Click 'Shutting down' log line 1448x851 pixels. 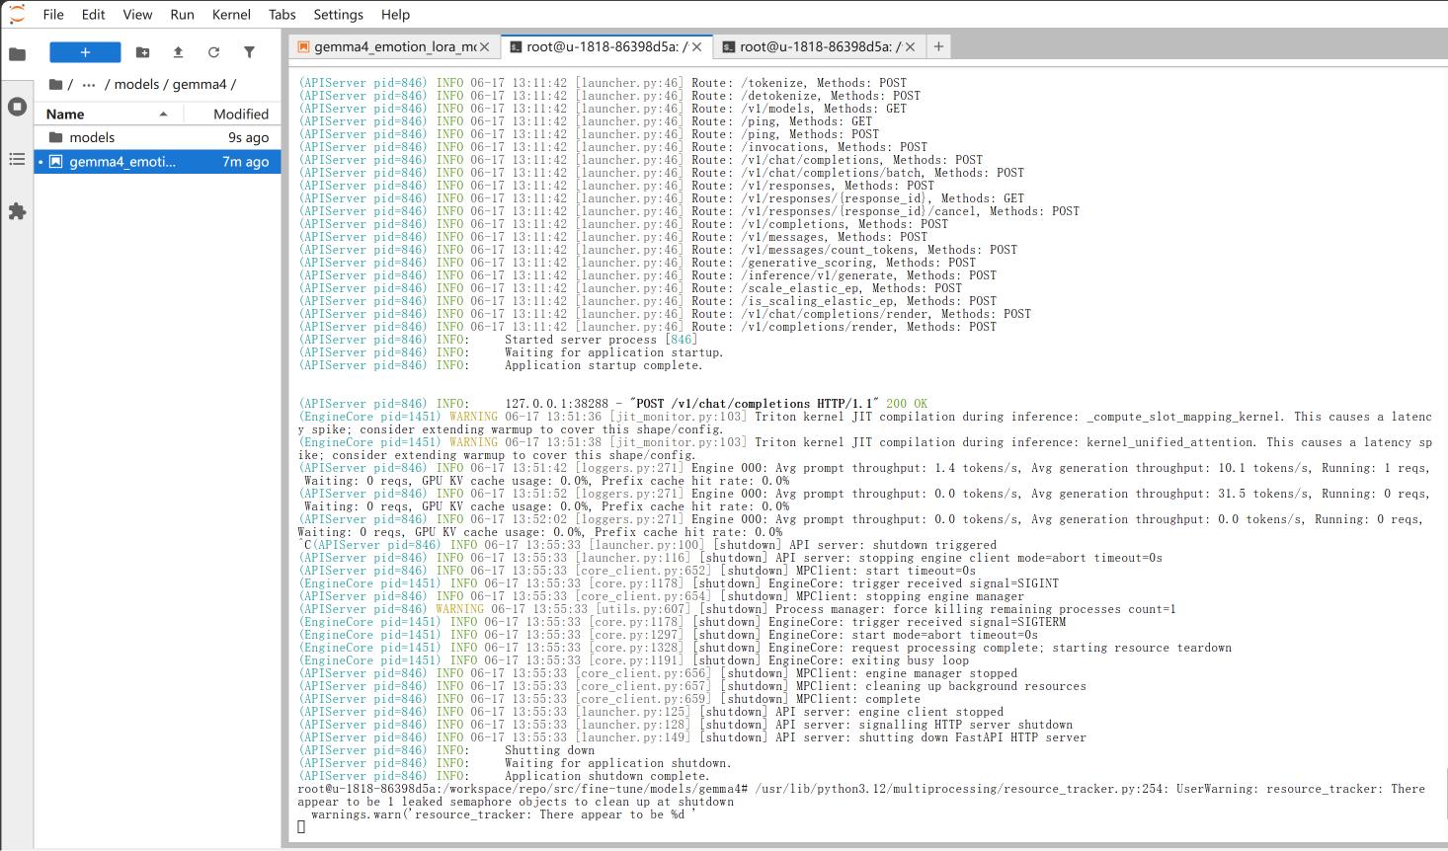(x=549, y=750)
